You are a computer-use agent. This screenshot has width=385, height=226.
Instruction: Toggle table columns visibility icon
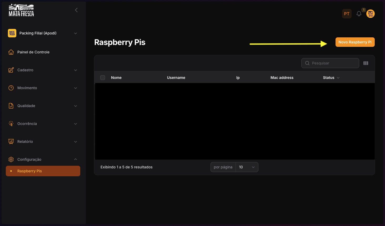point(366,63)
